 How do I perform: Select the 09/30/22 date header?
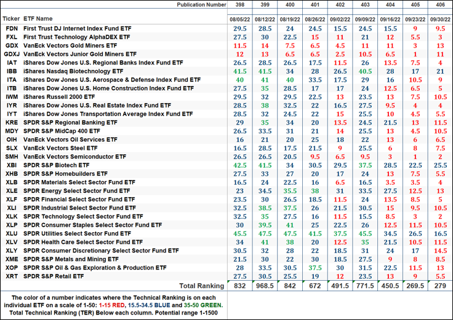click(440, 19)
